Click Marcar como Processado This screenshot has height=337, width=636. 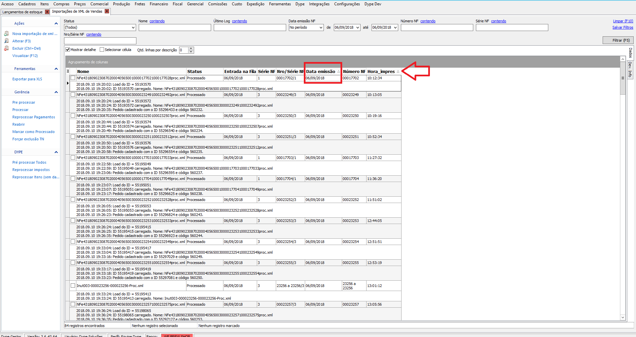[x=33, y=132]
